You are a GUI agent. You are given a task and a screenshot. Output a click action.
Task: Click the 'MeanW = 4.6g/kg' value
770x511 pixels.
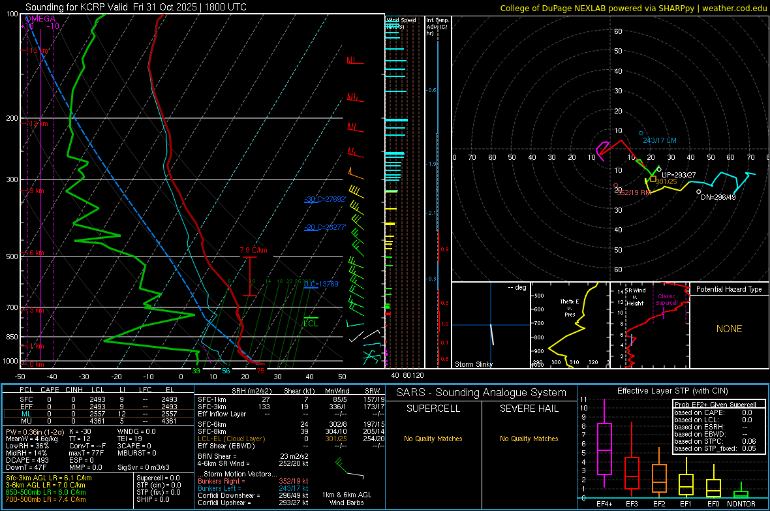[x=31, y=439]
